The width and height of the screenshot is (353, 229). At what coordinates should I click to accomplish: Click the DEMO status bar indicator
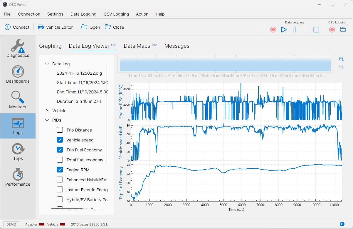11,224
